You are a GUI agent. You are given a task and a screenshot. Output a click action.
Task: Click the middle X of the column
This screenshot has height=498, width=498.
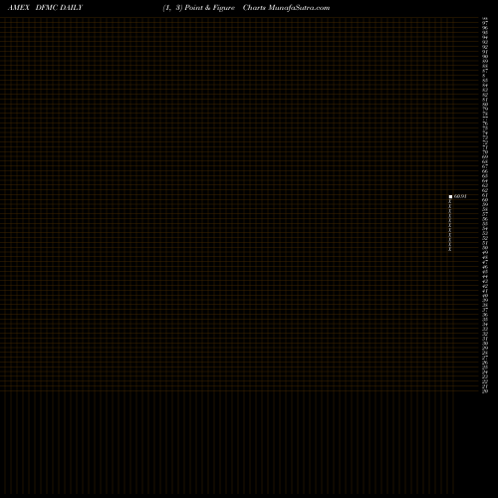click(x=450, y=225)
